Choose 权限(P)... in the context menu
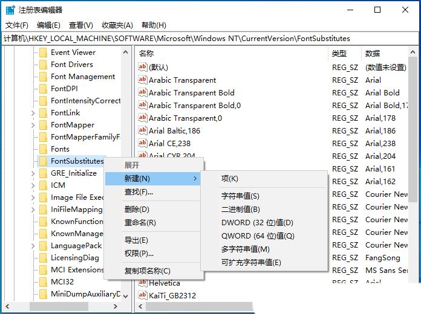Viewport: 421px width, 314px height. coord(152,254)
